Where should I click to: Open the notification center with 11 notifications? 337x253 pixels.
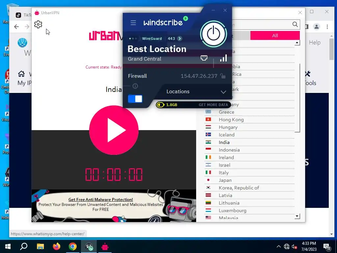[327, 247]
